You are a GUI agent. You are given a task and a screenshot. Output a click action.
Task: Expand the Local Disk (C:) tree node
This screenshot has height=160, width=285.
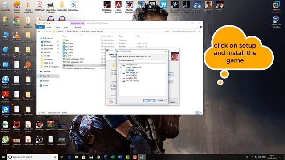click(x=121, y=65)
